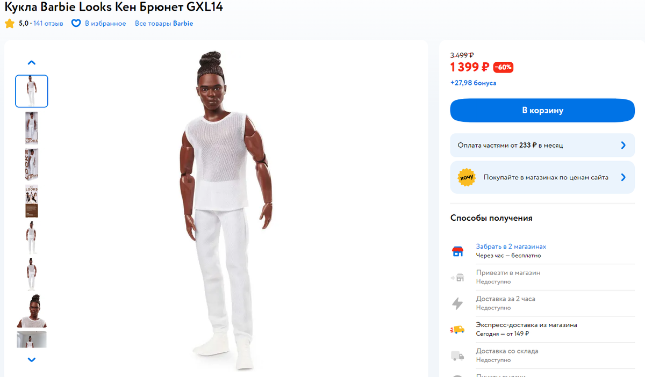Image resolution: width=645 pixels, height=377 pixels.
Task: Expand 'Оплата частями' installment option arrow
Action: tap(623, 145)
